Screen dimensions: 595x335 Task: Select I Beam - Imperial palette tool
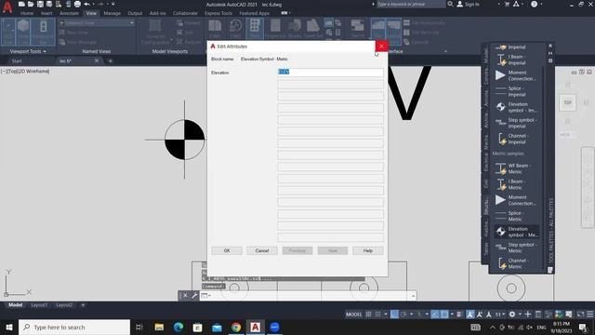click(516, 60)
